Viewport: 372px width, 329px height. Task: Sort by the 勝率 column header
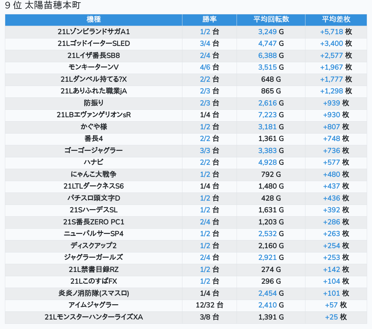209,19
